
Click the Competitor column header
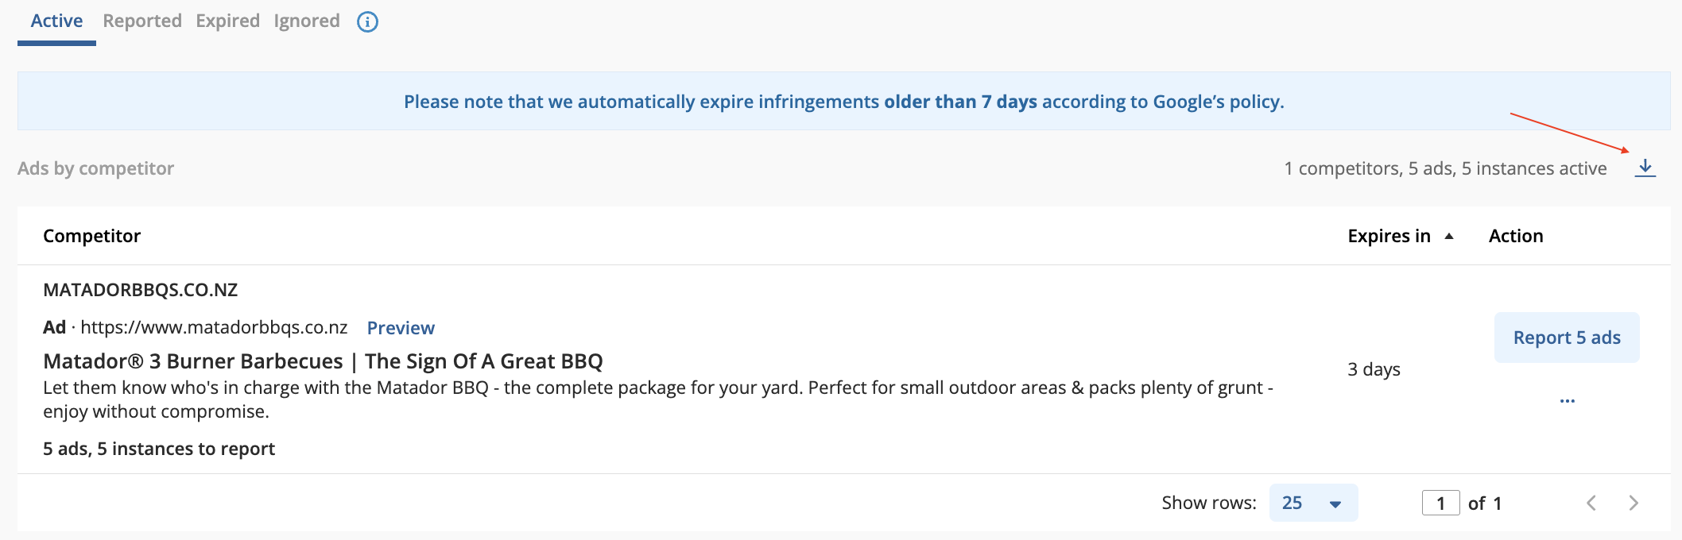click(91, 236)
